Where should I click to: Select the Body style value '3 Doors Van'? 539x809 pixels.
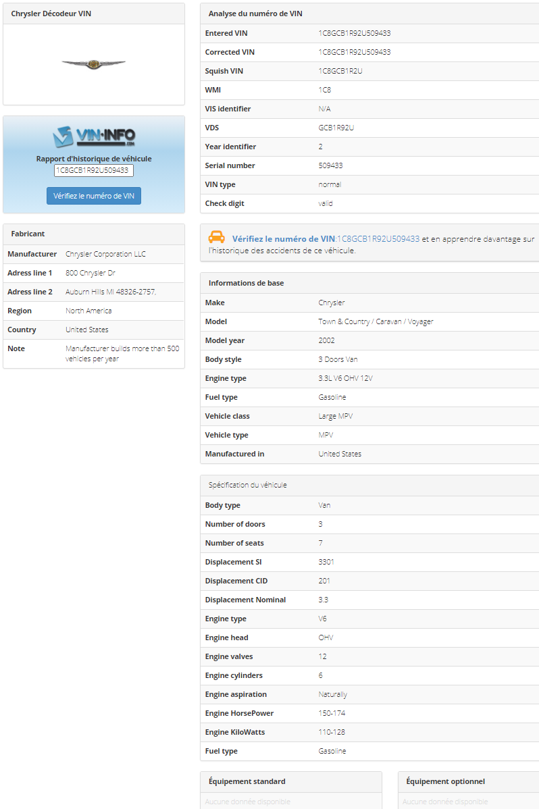338,360
